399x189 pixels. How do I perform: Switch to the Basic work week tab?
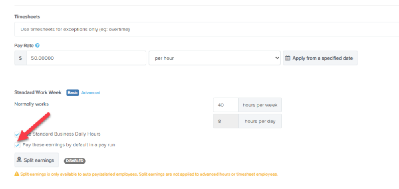[x=72, y=93]
